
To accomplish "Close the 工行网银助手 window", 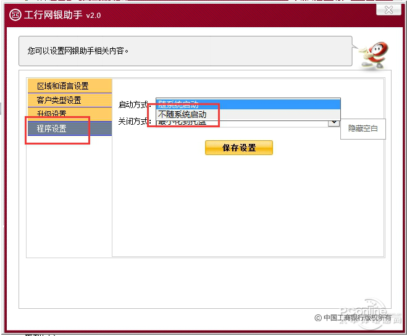I will tap(388, 10).
